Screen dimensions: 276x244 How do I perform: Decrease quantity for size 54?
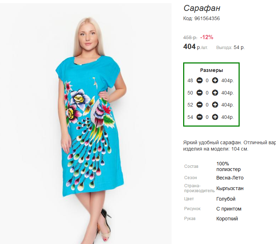tap(199, 117)
